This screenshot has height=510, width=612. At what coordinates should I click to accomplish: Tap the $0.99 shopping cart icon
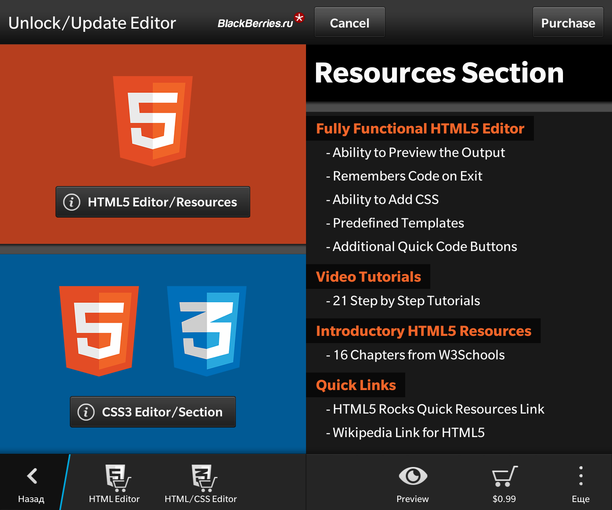point(504,476)
